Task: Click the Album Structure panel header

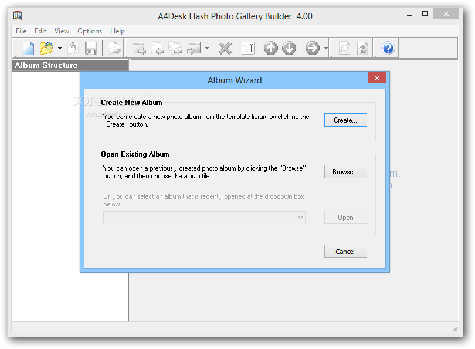Action: (x=70, y=65)
